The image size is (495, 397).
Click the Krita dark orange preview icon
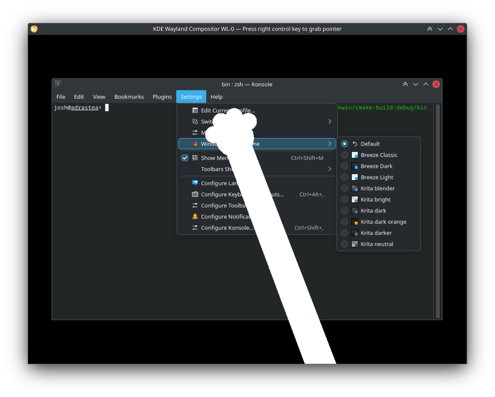355,222
